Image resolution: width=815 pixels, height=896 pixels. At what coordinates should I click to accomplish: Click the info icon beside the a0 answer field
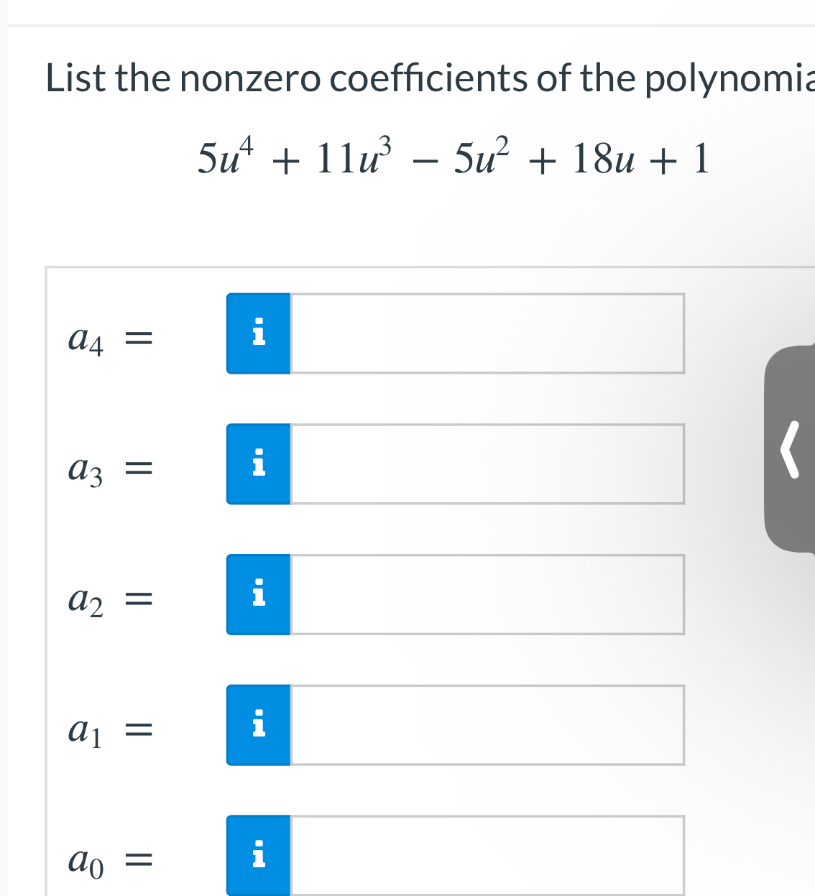click(x=258, y=856)
